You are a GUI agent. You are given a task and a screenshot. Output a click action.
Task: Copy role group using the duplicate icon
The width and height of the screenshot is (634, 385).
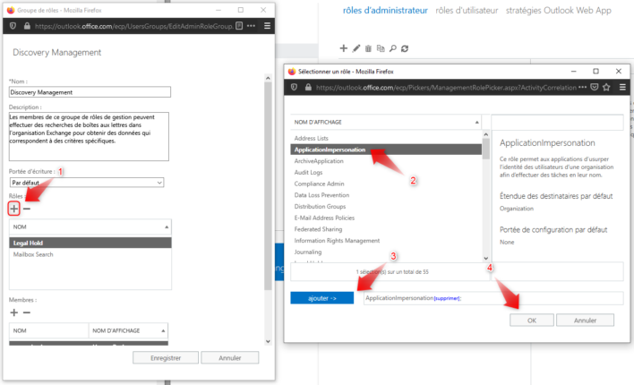(381, 48)
